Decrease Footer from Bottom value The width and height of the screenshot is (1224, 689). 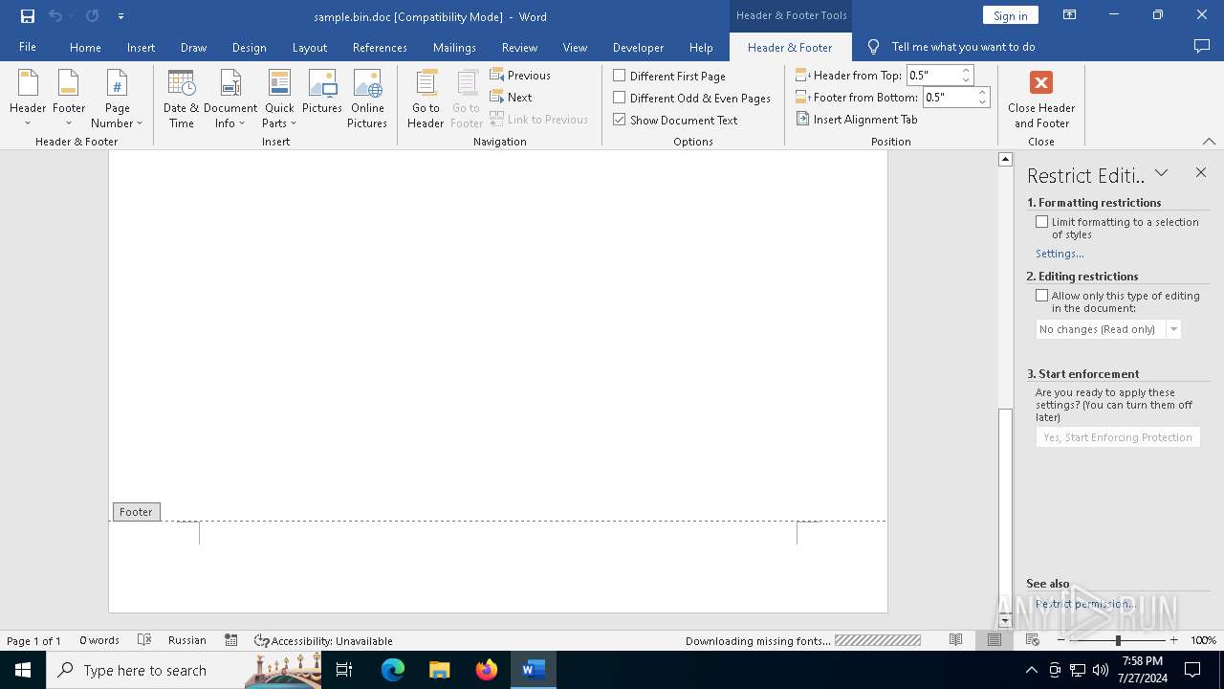click(x=983, y=101)
